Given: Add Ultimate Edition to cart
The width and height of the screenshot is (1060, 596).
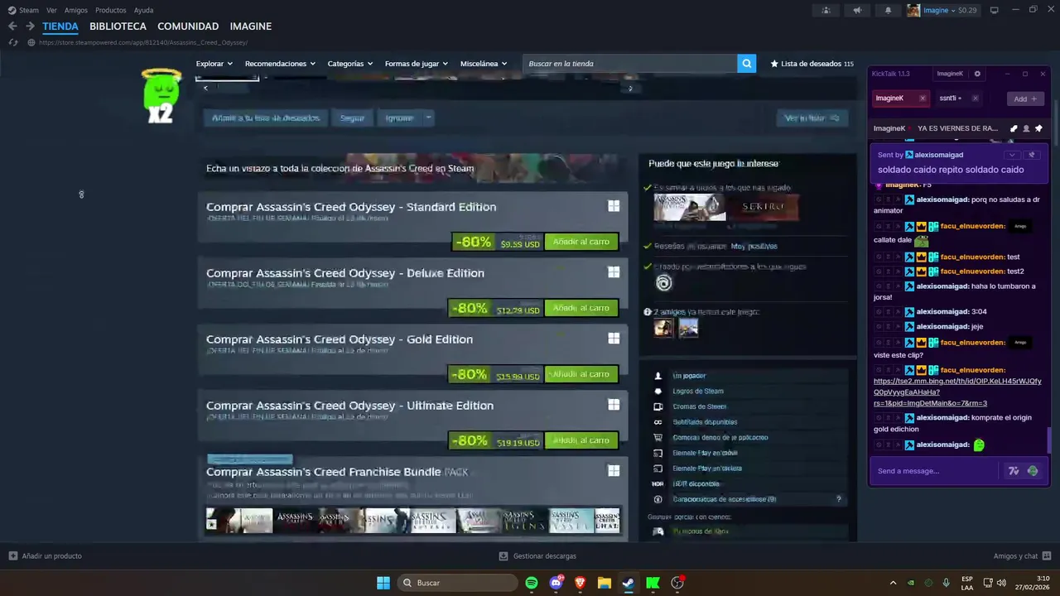Looking at the screenshot, I should pos(581,440).
